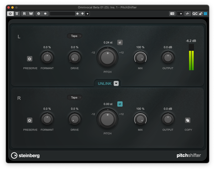
Task: Open the Tape mode dropdown for R channel
Action: [x=75, y=98]
